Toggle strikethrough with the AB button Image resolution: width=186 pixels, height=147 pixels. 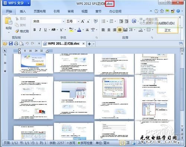click(x=54, y=29)
